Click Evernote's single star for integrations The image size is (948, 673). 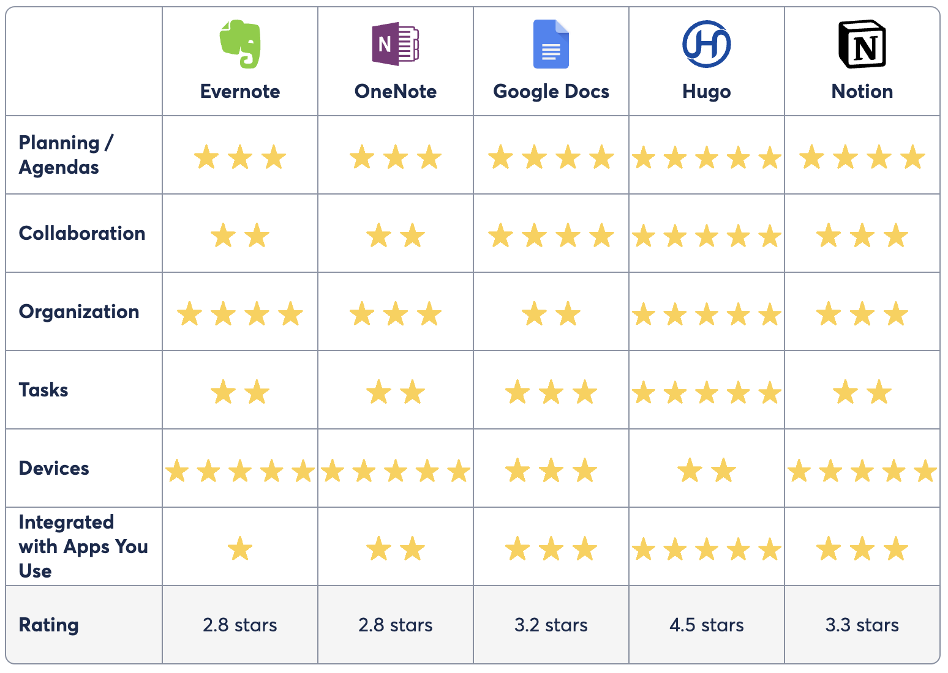point(240,549)
